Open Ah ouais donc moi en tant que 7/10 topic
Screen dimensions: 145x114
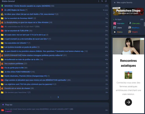[25, 35]
